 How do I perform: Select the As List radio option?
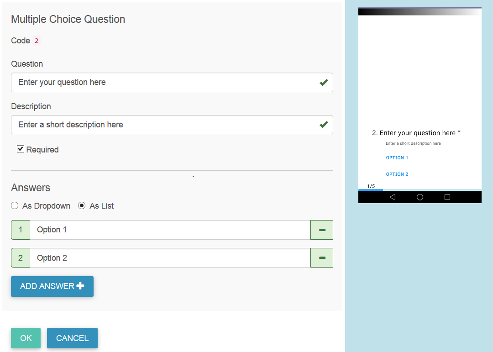[82, 206]
